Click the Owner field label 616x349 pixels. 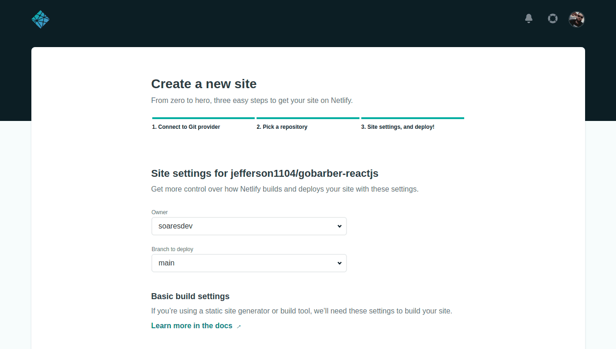(x=160, y=212)
